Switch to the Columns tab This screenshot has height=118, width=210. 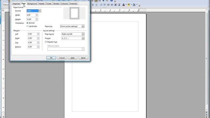coord(65,4)
